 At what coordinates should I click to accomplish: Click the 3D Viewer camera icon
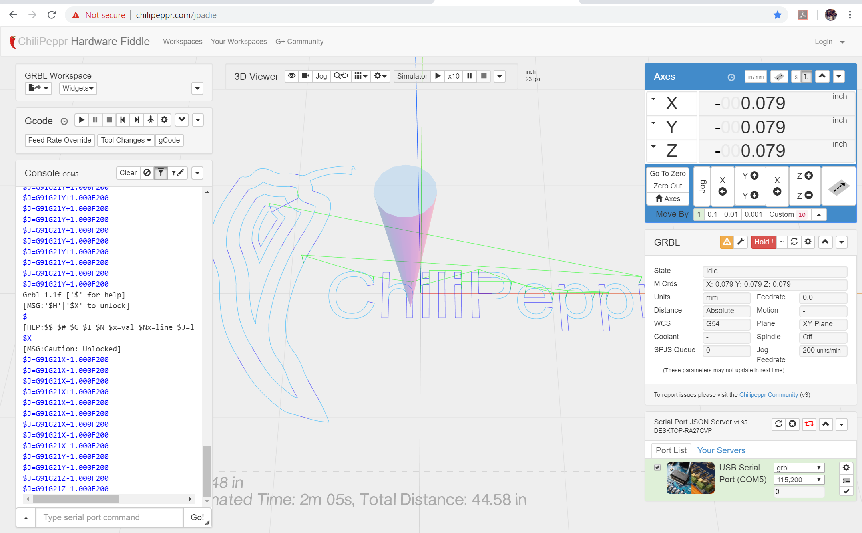point(306,76)
